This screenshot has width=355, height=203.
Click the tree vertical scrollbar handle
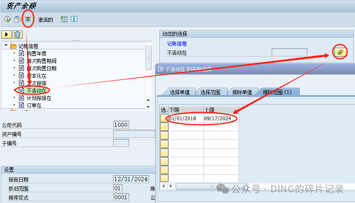point(149,58)
